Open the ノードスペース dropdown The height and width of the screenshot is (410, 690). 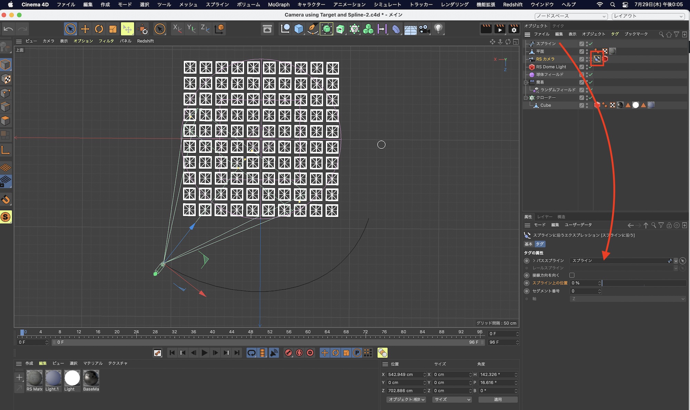click(571, 16)
